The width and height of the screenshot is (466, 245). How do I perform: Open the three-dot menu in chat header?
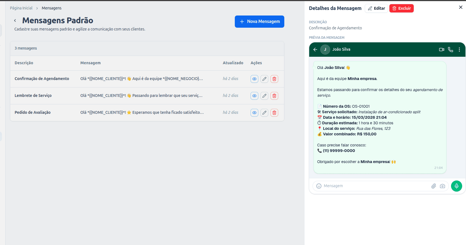click(x=459, y=50)
